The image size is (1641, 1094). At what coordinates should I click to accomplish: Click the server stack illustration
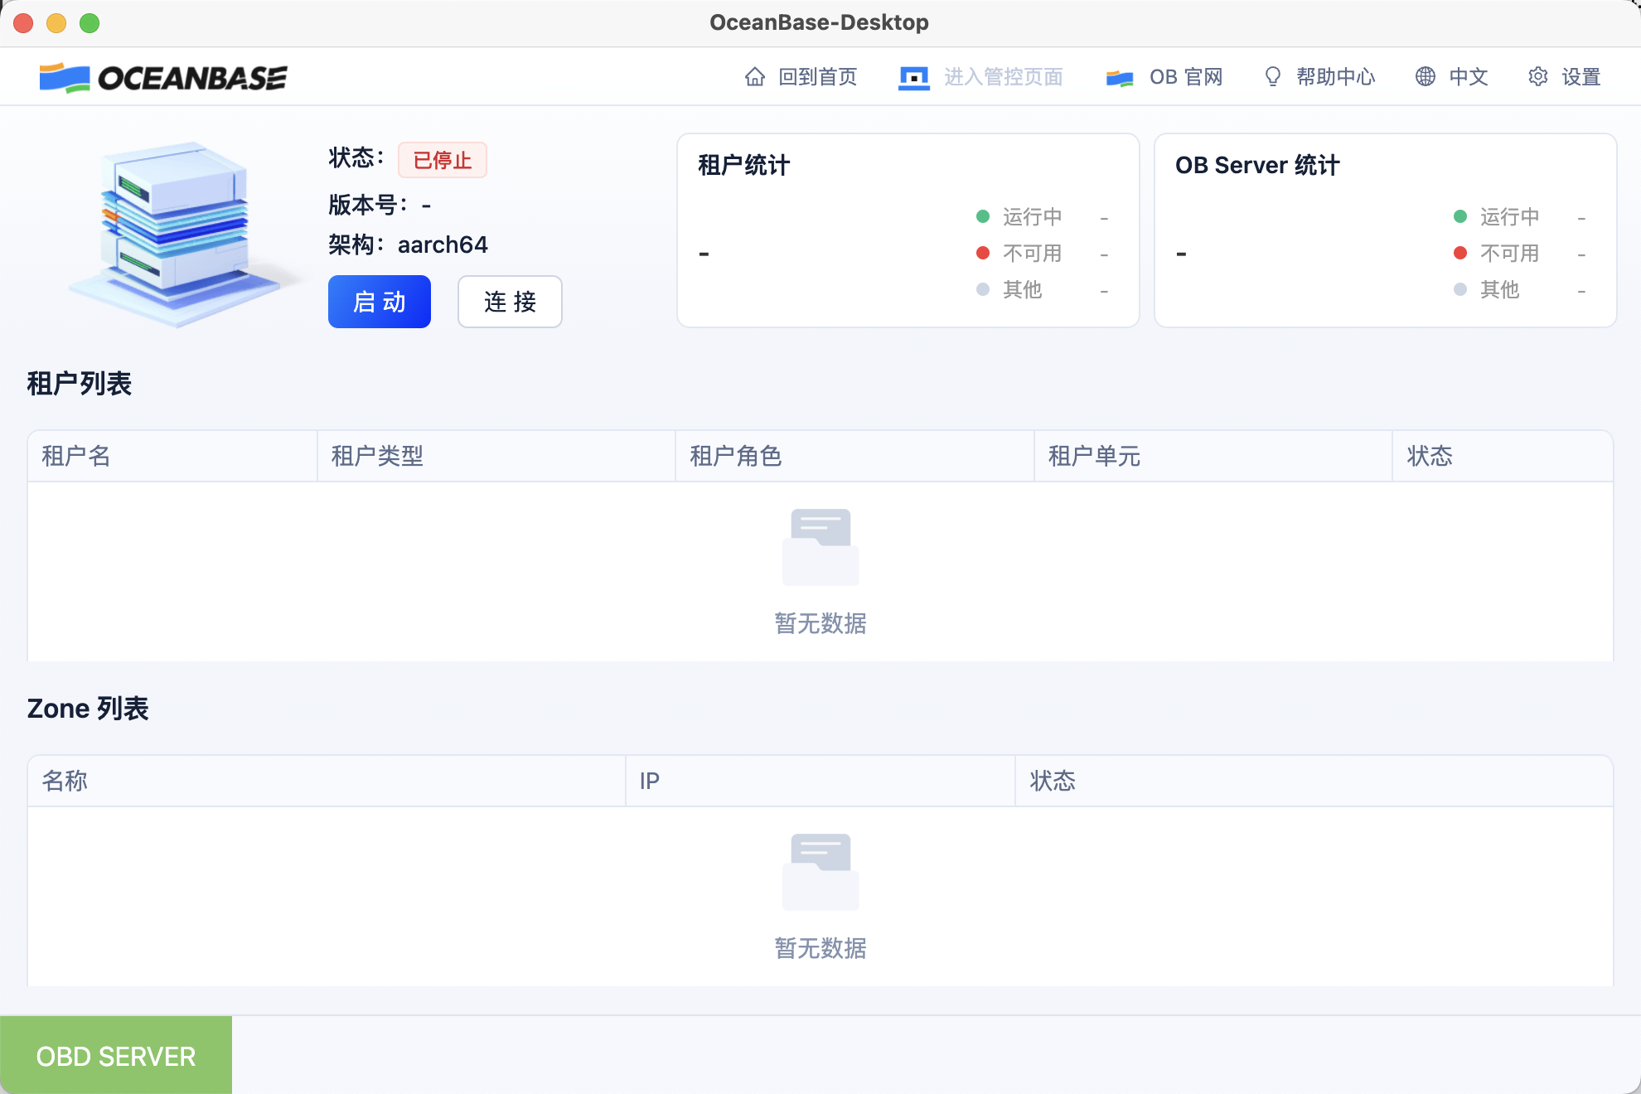(178, 232)
